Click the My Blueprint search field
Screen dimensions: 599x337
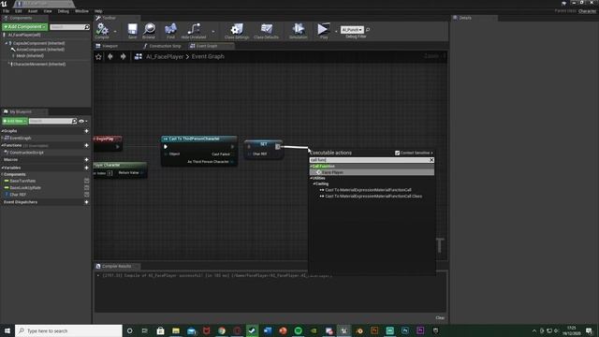[x=52, y=121]
